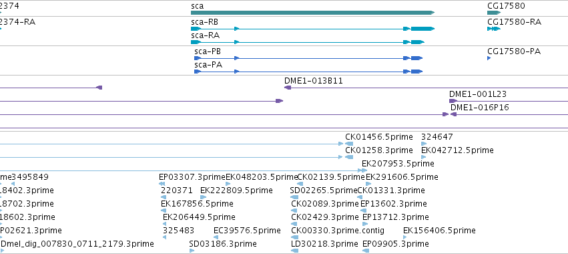Select BAC clone DME1-016P16 label
This screenshot has height=254, width=568.
480,108
